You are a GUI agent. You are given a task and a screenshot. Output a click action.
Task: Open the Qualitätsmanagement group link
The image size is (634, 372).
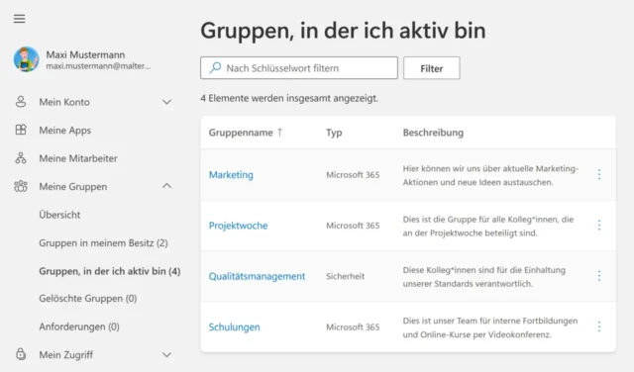tap(257, 276)
